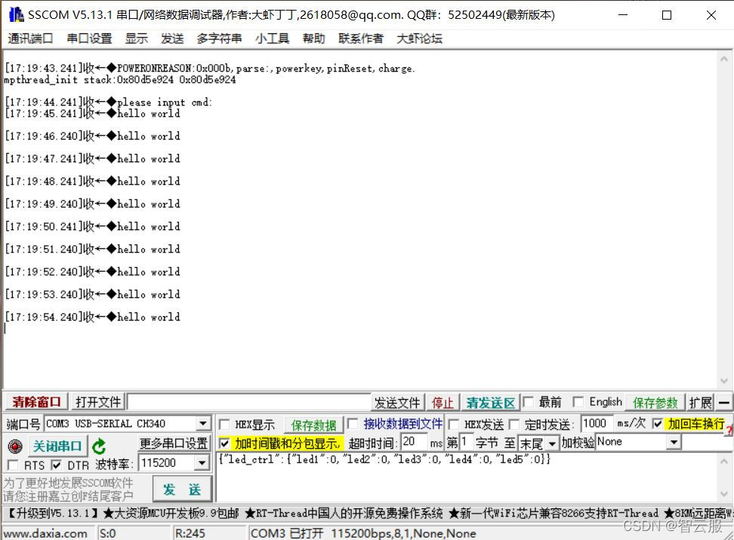This screenshot has width=734, height=540.
Task: Click receive area scrollbar down arrow
Action: (723, 381)
